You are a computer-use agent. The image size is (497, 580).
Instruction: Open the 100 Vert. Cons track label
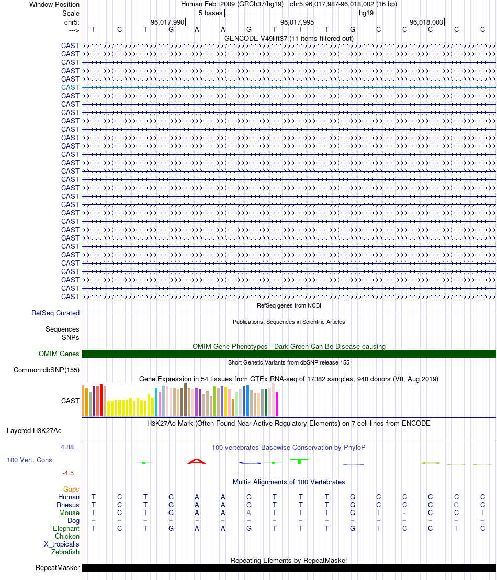click(30, 460)
